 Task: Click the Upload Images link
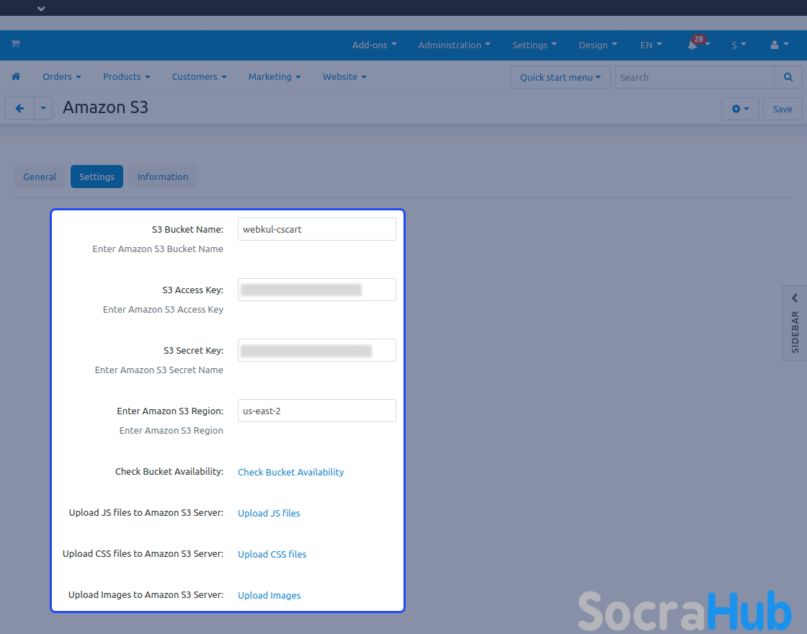pyautogui.click(x=269, y=595)
